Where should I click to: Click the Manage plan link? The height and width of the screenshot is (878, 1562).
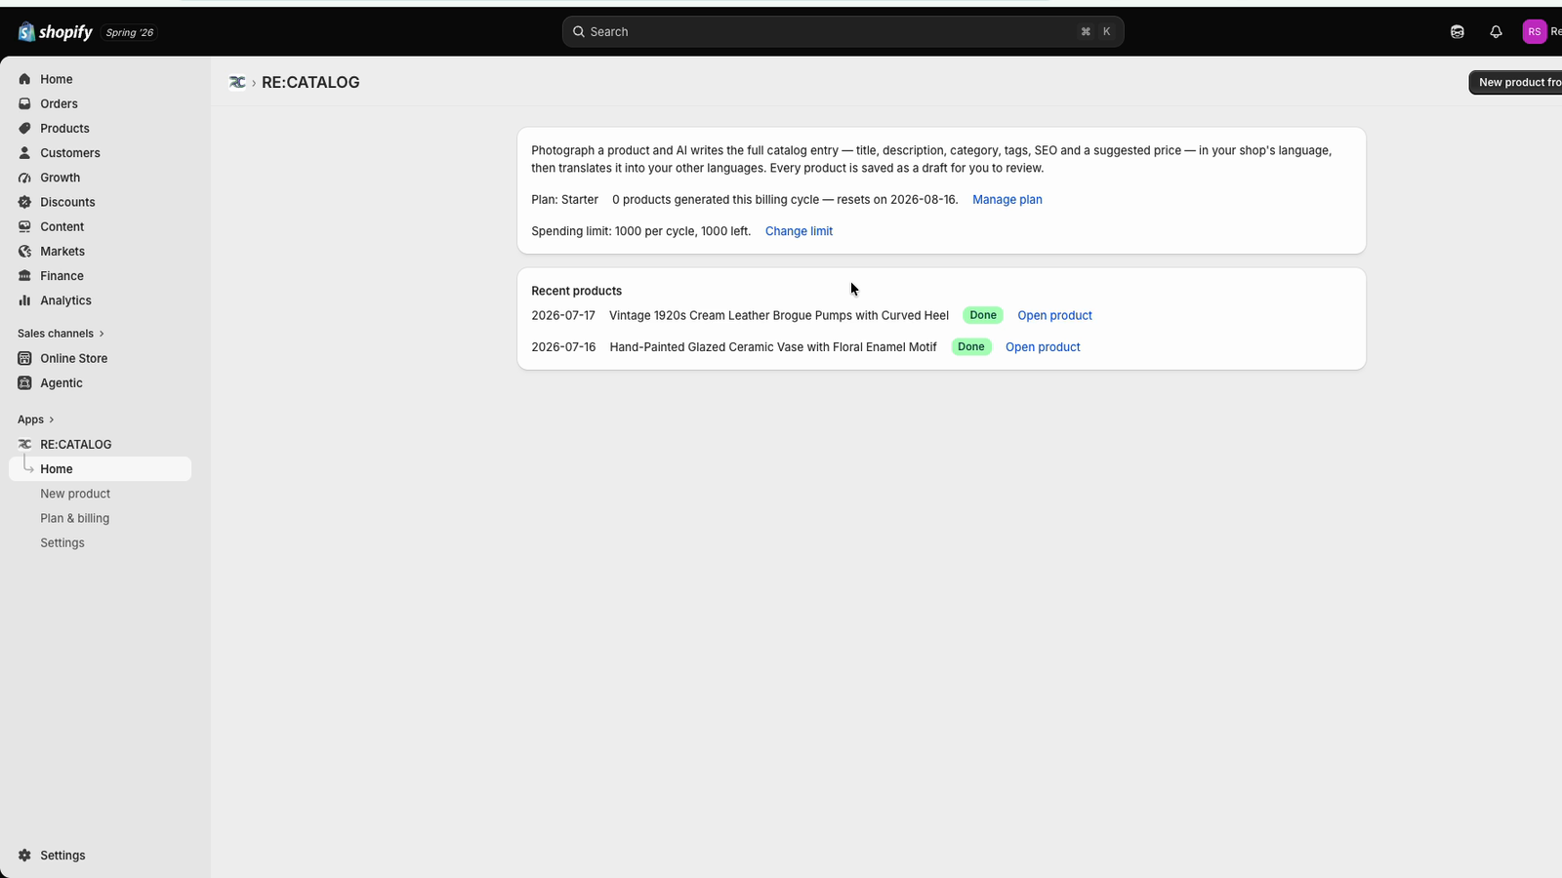1007,200
